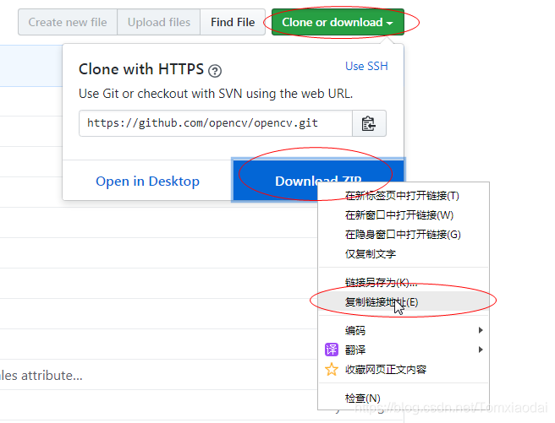
Task: Expand the 翻译 submenu arrow
Action: [481, 350]
